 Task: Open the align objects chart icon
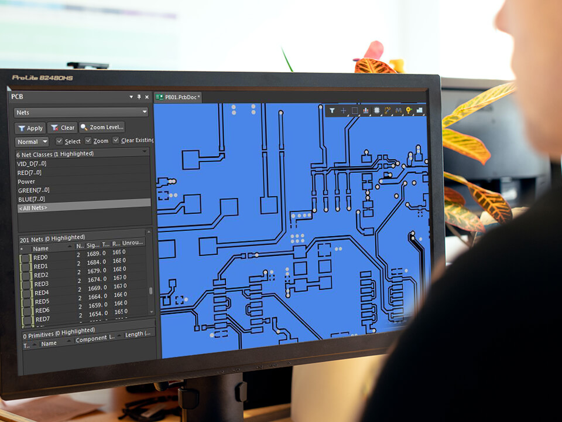coord(366,110)
